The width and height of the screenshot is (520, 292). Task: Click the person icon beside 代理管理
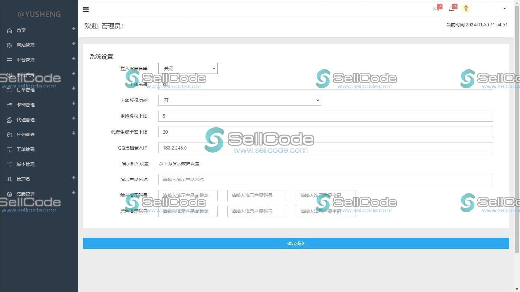click(10, 120)
